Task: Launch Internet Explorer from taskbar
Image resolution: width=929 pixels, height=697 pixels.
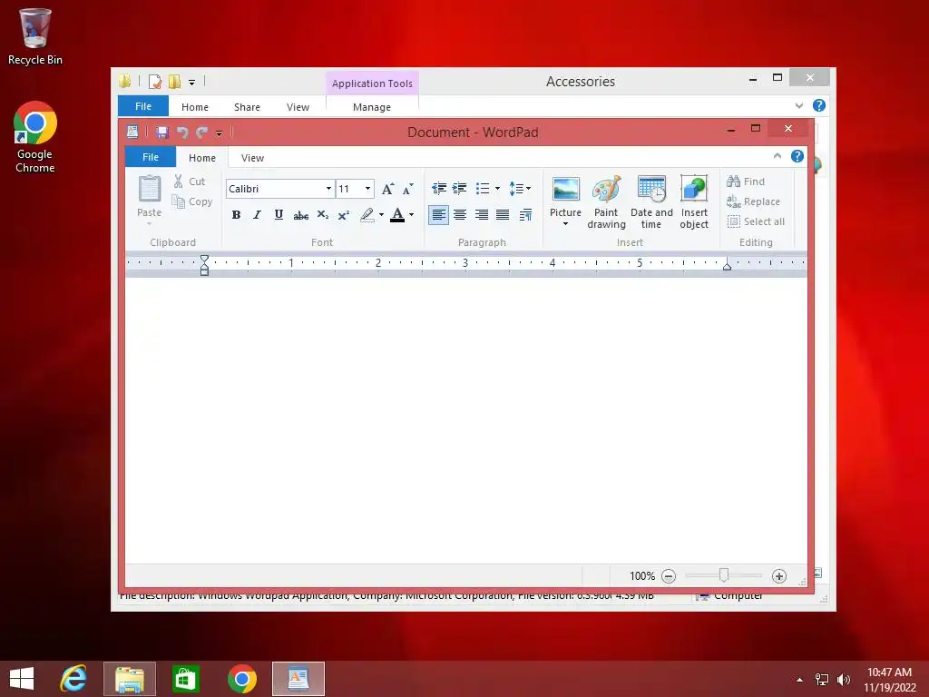Action: (73, 679)
